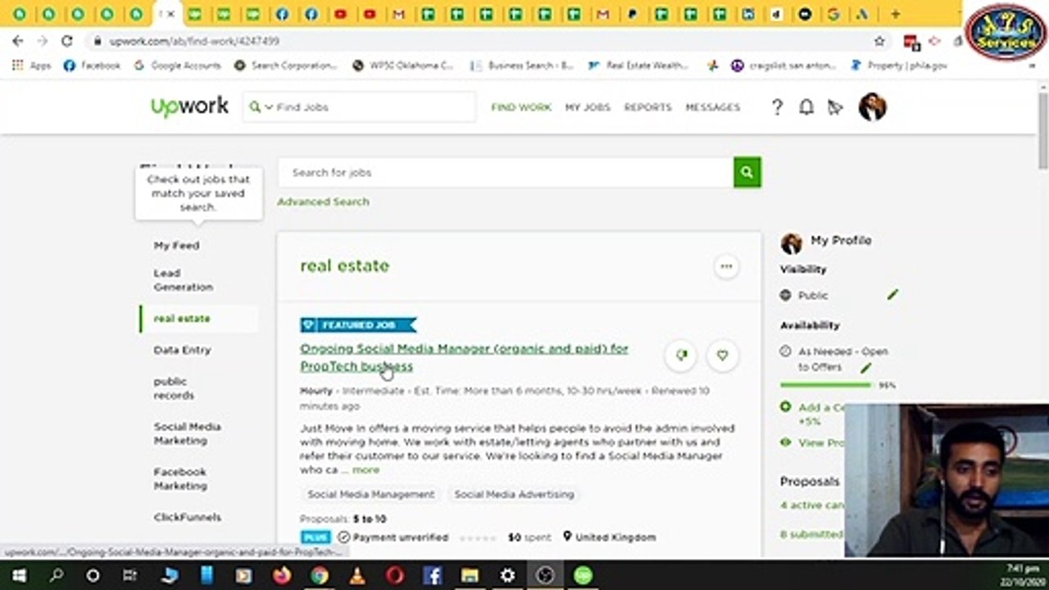
Task: Open Chrome from the taskbar
Action: click(x=320, y=575)
